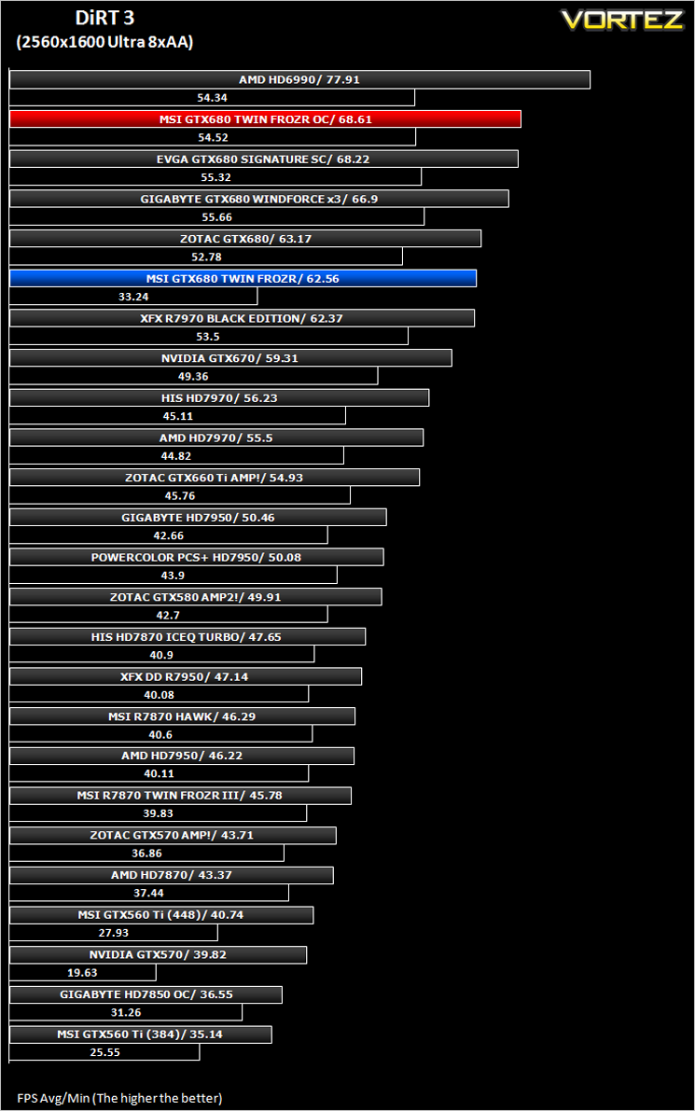This screenshot has width=695, height=1111.
Task: Select the 36.86 minimum FPS value
Action: click(146, 854)
